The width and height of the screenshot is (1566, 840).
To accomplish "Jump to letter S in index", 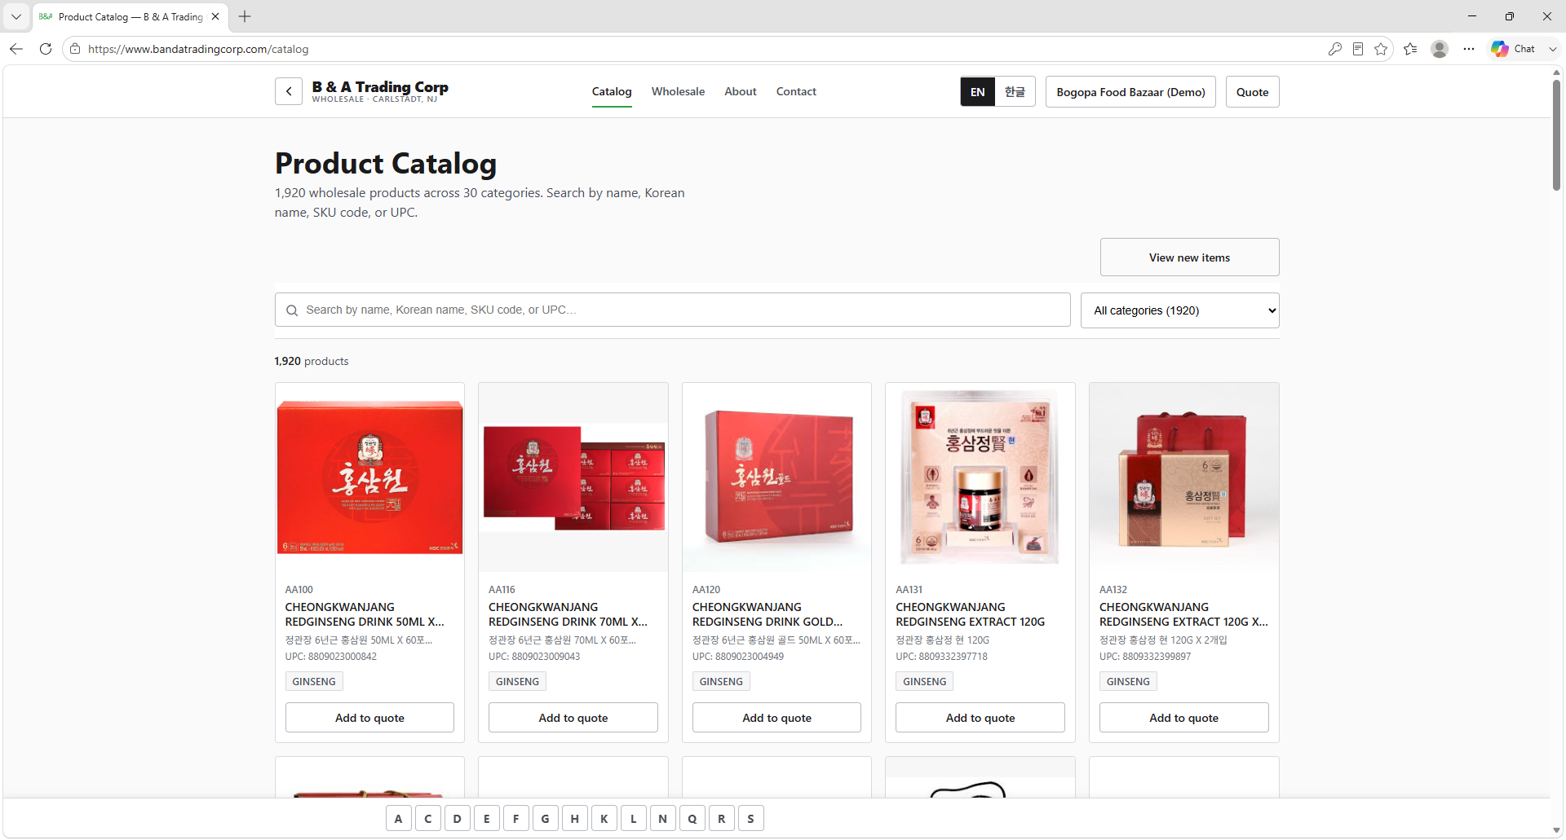I will point(750,819).
